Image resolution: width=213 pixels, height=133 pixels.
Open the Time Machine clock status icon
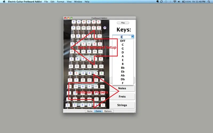click(166, 2)
